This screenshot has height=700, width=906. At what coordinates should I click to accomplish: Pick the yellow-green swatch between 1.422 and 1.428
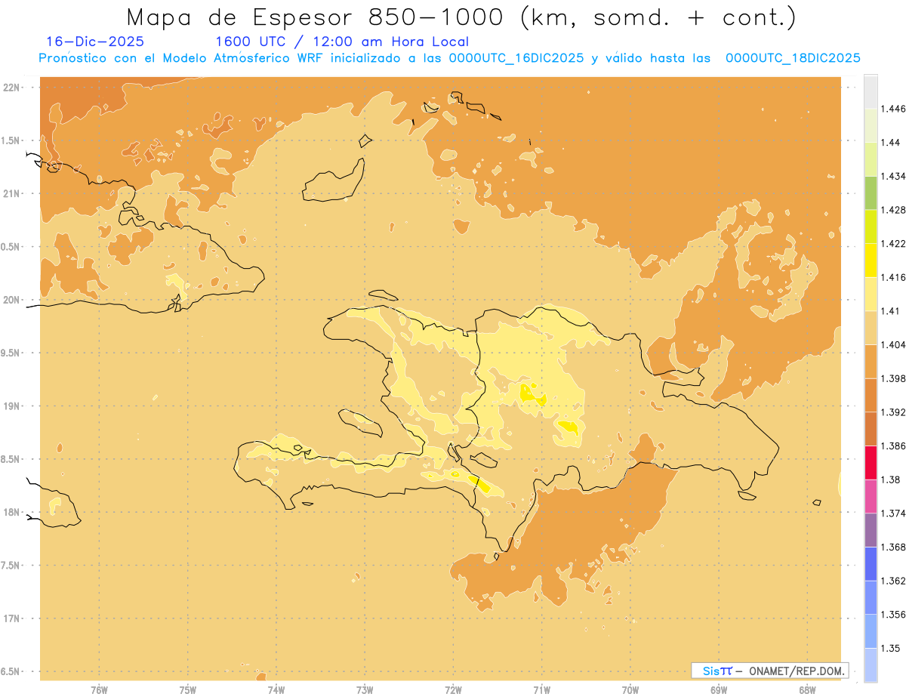pos(871,227)
